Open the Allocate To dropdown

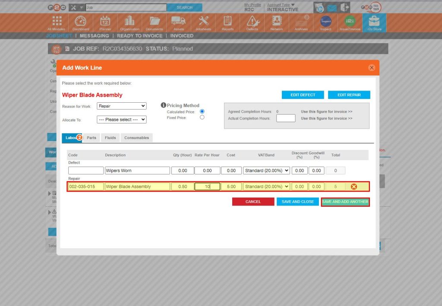[x=121, y=120]
